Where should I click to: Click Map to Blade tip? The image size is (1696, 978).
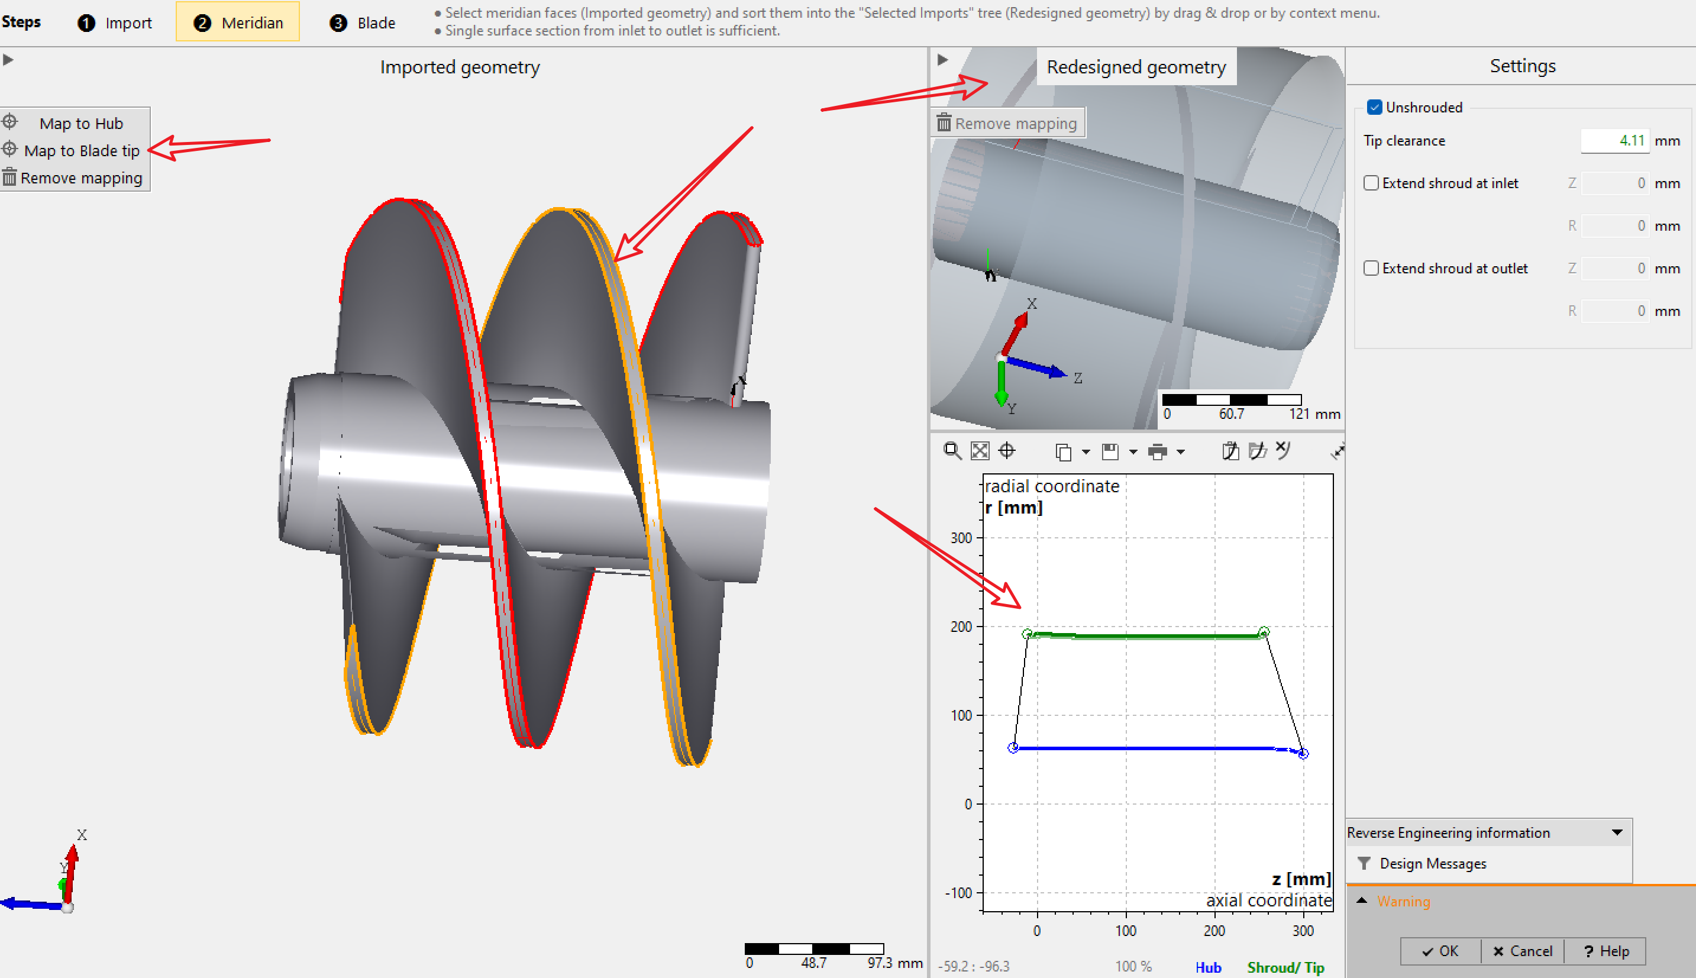pos(81,150)
